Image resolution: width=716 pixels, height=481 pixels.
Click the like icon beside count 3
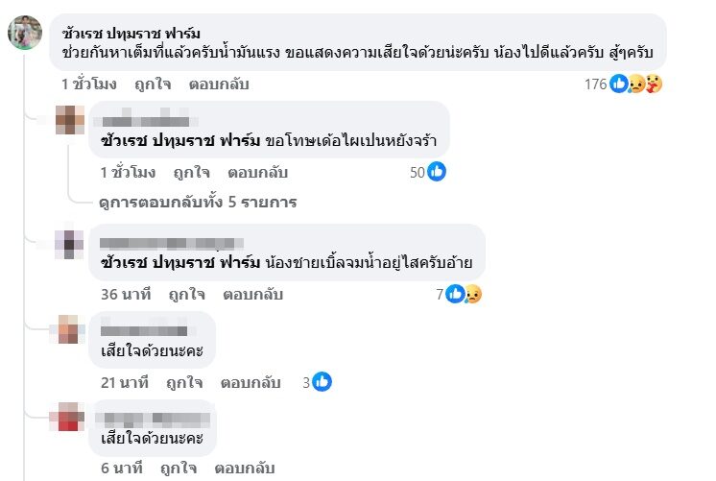(x=322, y=382)
